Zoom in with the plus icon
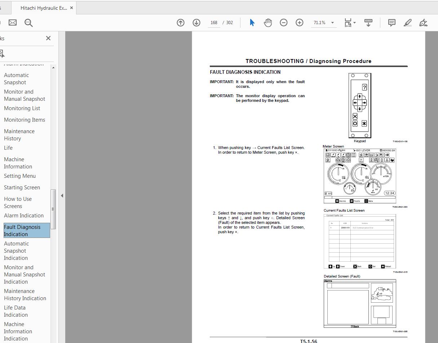The image size is (438, 343). pos(300,22)
